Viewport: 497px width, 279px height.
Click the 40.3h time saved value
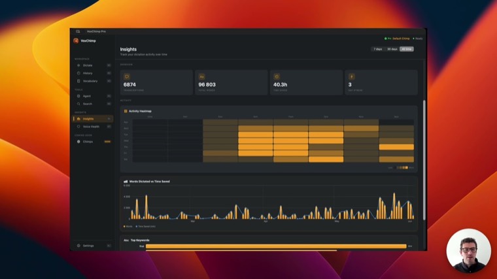click(280, 84)
